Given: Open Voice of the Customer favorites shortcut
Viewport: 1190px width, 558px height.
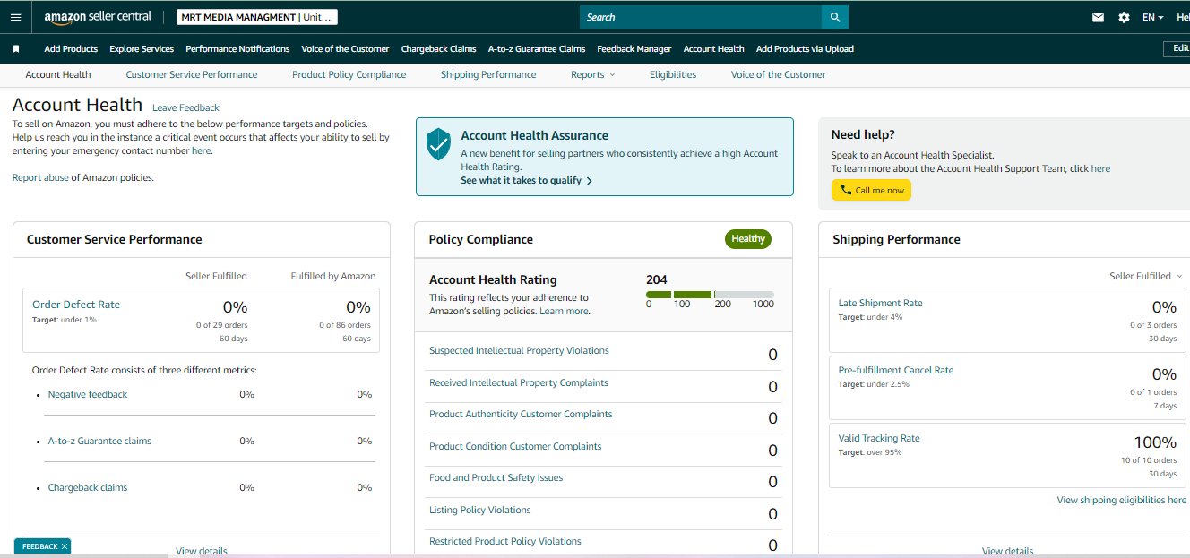Looking at the screenshot, I should (x=345, y=49).
